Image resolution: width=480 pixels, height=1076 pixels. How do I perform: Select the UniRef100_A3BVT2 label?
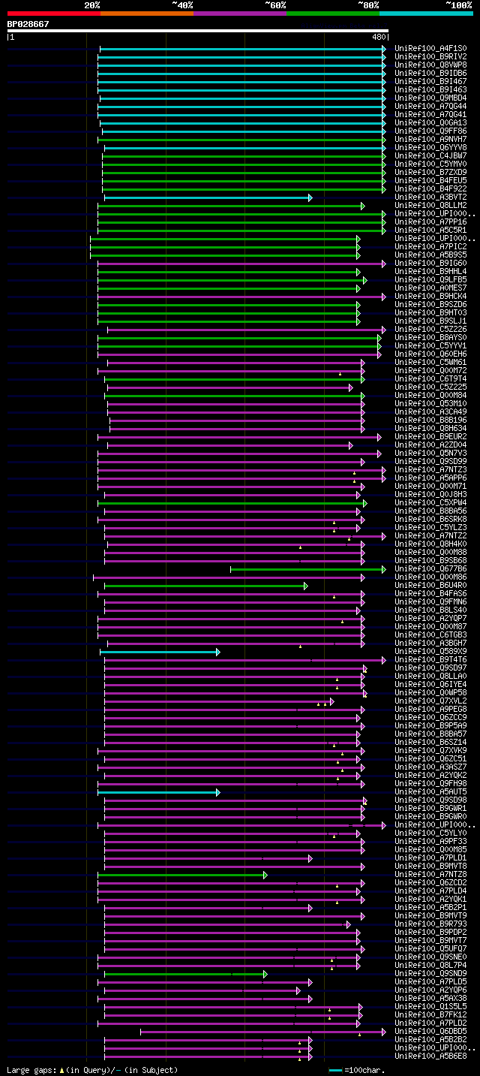430,197
